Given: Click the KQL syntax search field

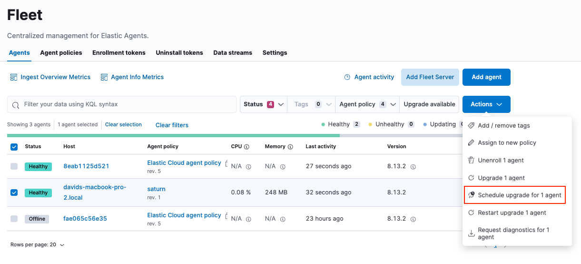Looking at the screenshot, I should coord(124,104).
